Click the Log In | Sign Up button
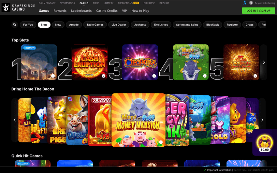Screen dimensions: 277x173 (258, 10)
